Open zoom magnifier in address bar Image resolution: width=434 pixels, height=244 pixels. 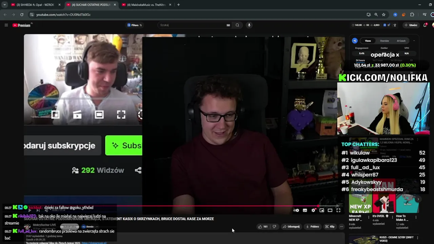pos(376,15)
